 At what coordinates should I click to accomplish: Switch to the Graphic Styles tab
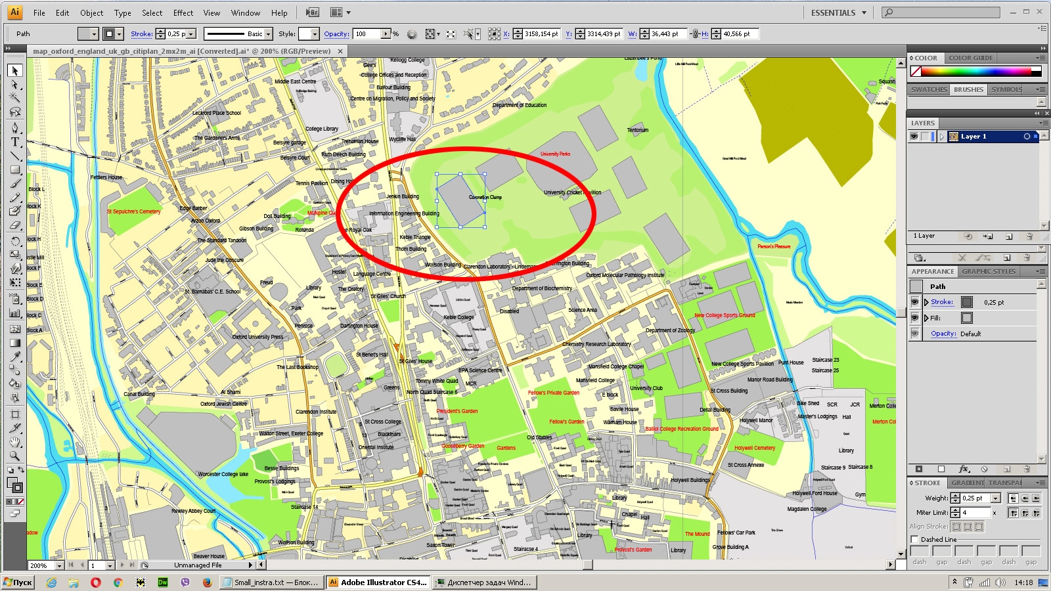pos(988,271)
